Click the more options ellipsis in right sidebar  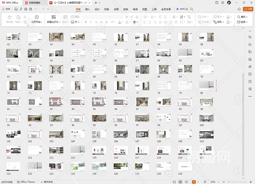[250, 96]
